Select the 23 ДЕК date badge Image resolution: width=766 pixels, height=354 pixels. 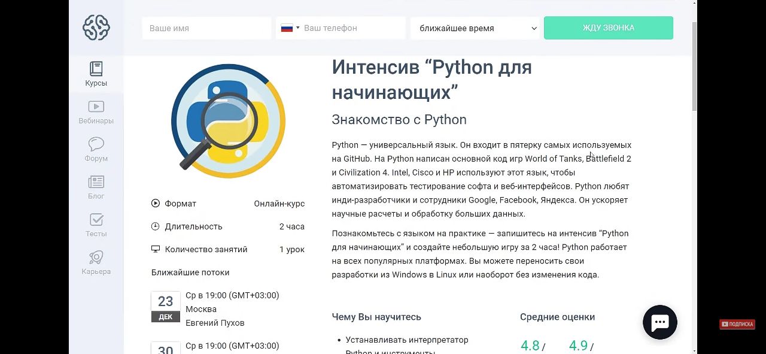tap(166, 307)
